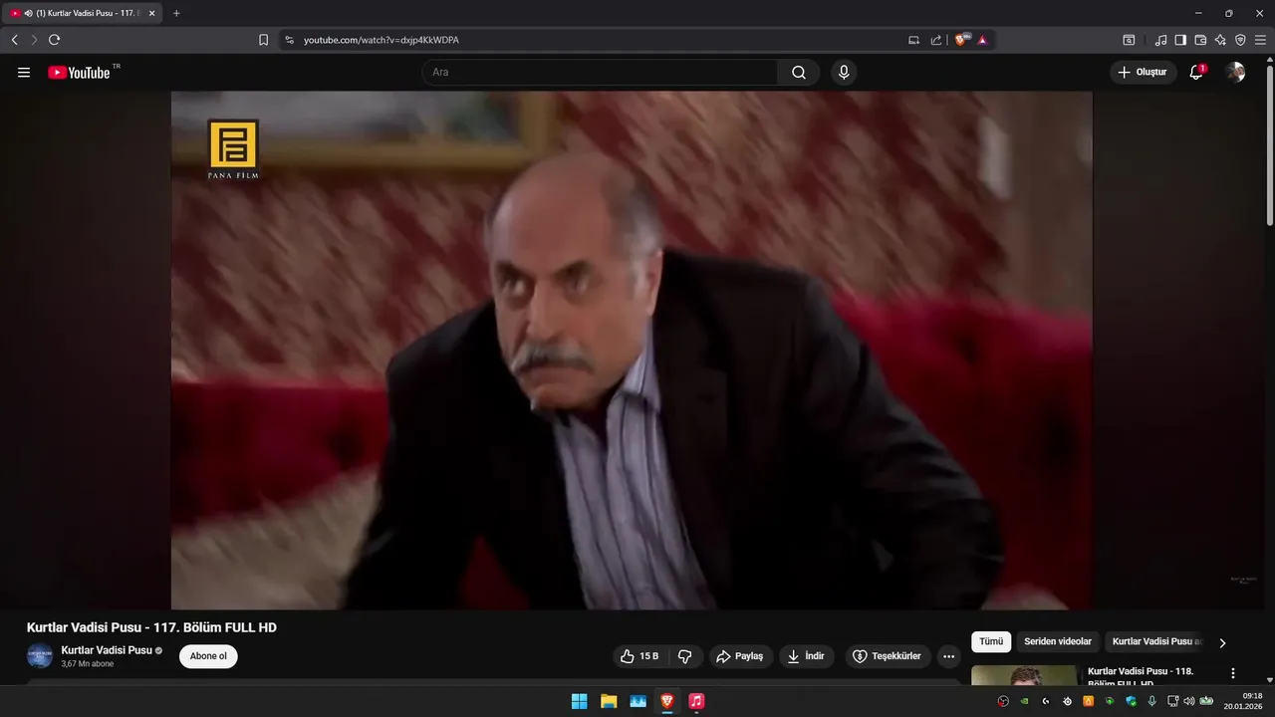
Task: Open a new browser tab
Action: (176, 13)
